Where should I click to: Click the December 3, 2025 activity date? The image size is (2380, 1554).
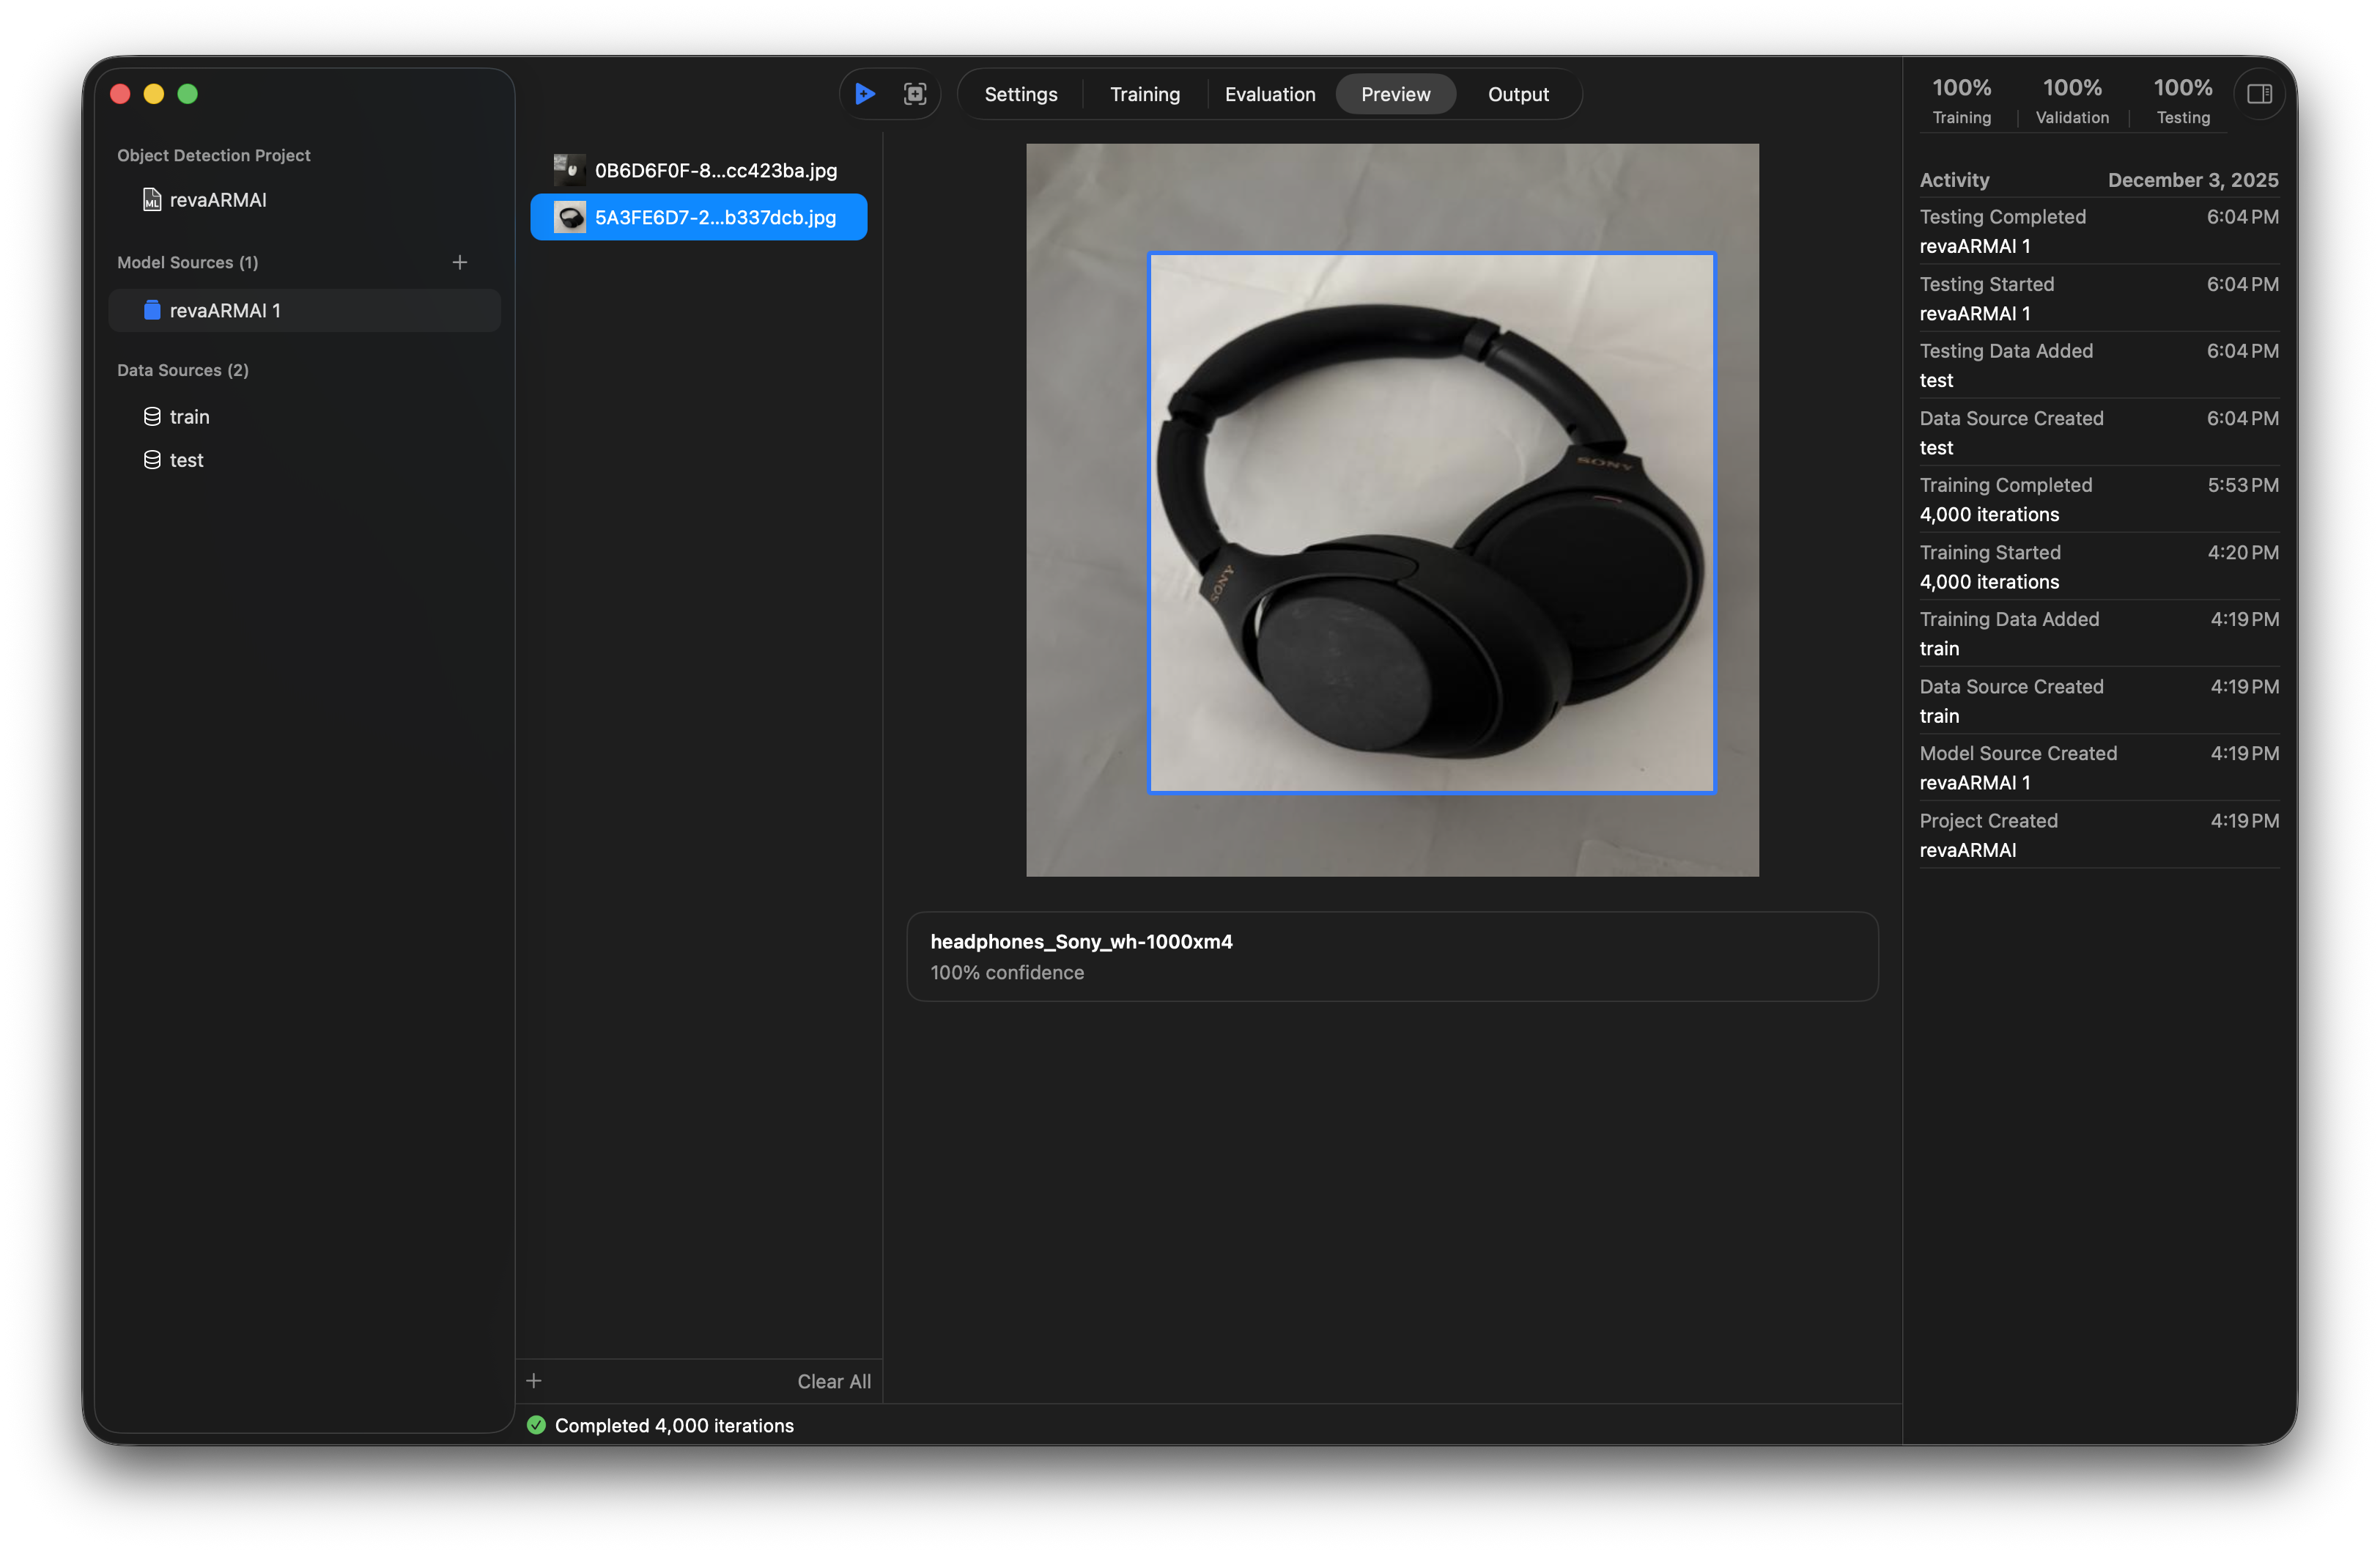(x=2193, y=180)
